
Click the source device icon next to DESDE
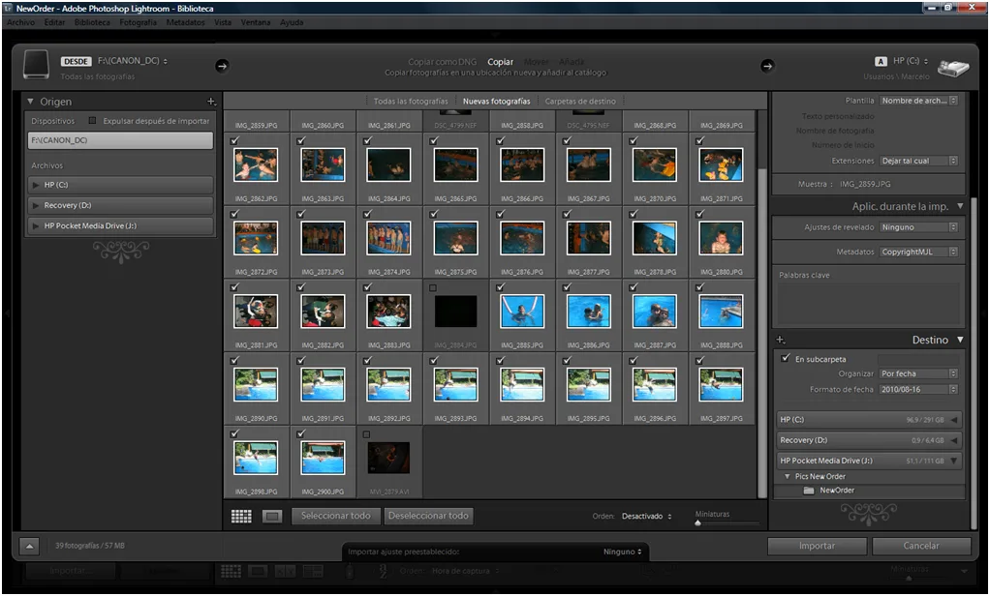[37, 64]
